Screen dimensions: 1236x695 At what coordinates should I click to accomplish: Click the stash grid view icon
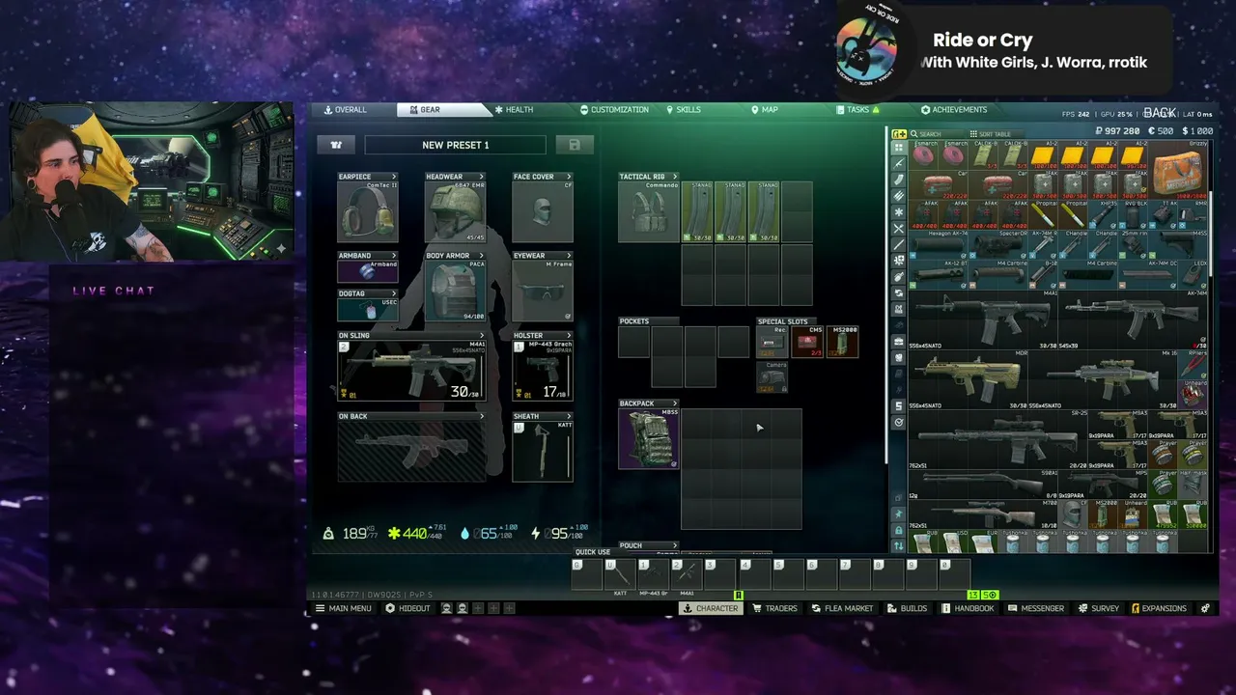click(899, 149)
